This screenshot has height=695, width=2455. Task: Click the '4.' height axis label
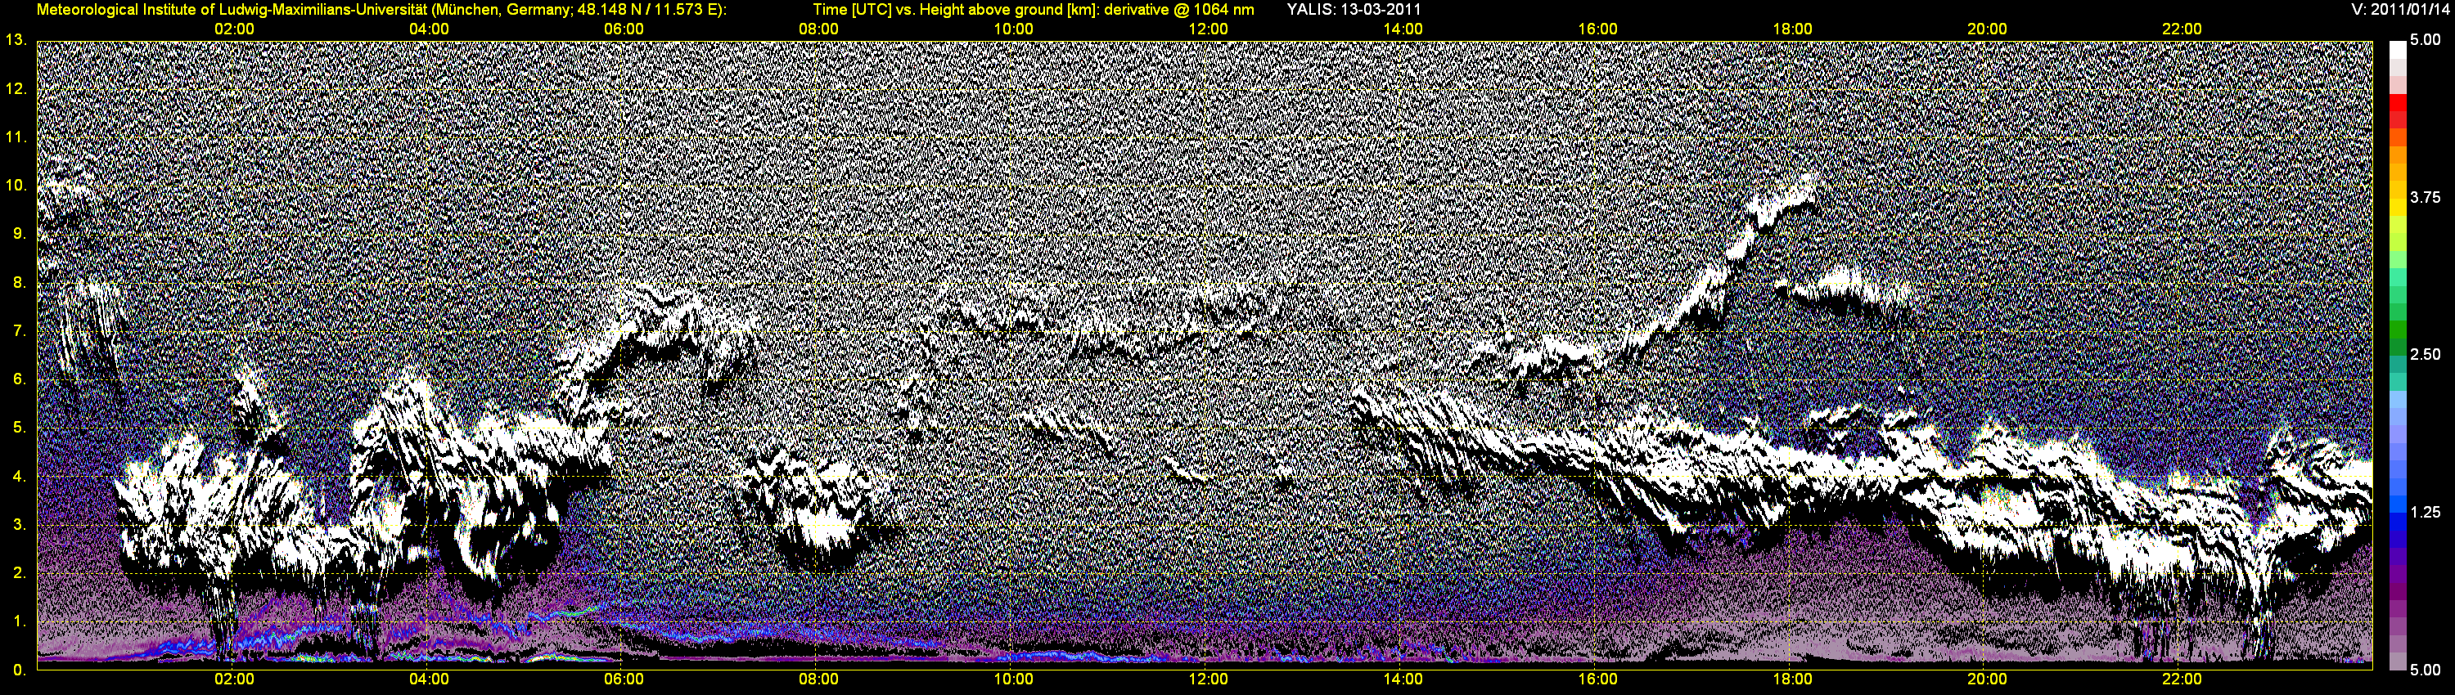tap(20, 476)
